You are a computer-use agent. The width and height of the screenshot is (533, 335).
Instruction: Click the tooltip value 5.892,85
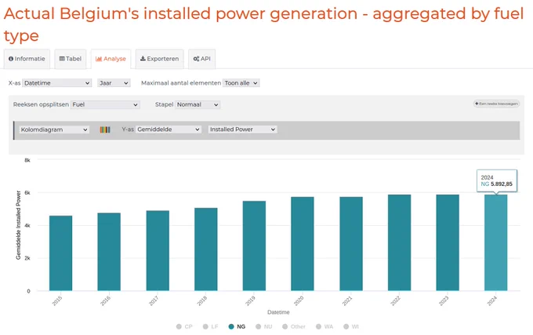tap(502, 184)
